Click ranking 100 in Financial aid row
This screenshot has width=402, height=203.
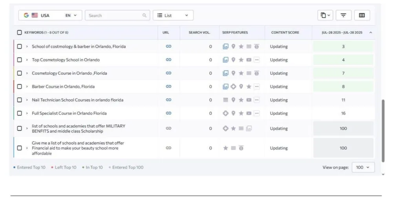click(x=343, y=148)
